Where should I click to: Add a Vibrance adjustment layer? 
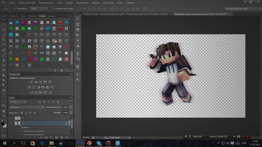(50, 82)
